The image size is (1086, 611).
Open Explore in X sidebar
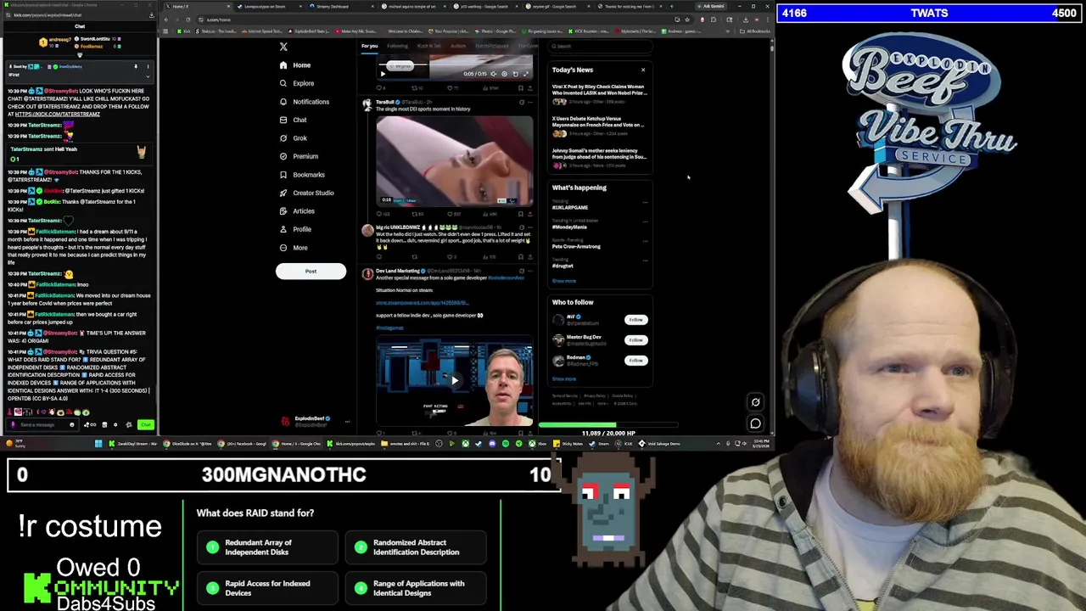coord(297,83)
